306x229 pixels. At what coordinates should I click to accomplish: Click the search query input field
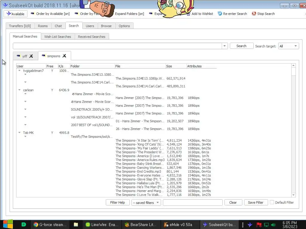117,46
